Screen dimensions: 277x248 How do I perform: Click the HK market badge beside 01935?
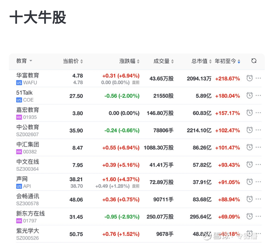pos(19,117)
